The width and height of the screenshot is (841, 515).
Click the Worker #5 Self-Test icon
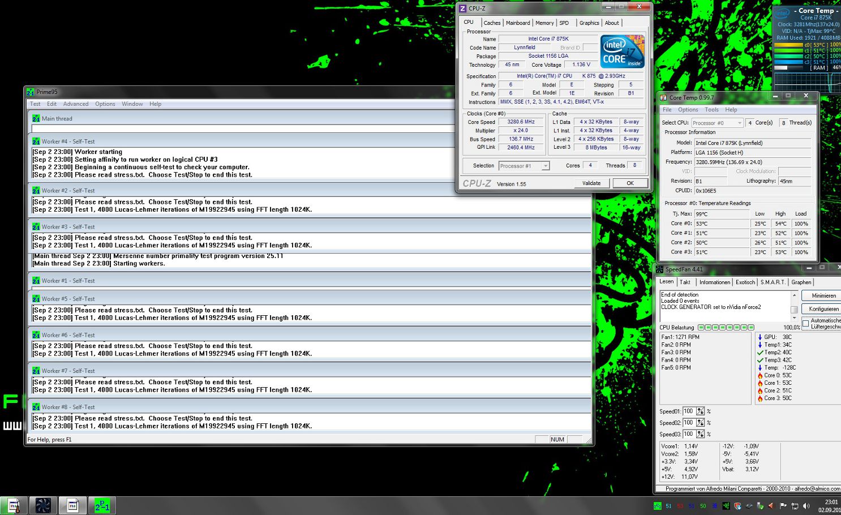tap(36, 299)
